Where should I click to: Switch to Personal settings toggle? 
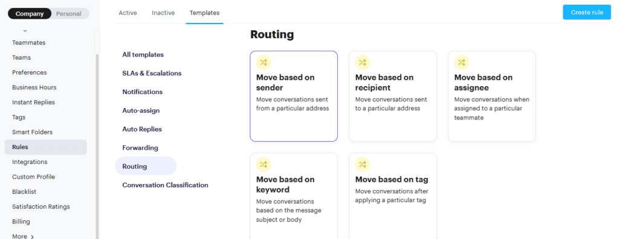tap(69, 13)
